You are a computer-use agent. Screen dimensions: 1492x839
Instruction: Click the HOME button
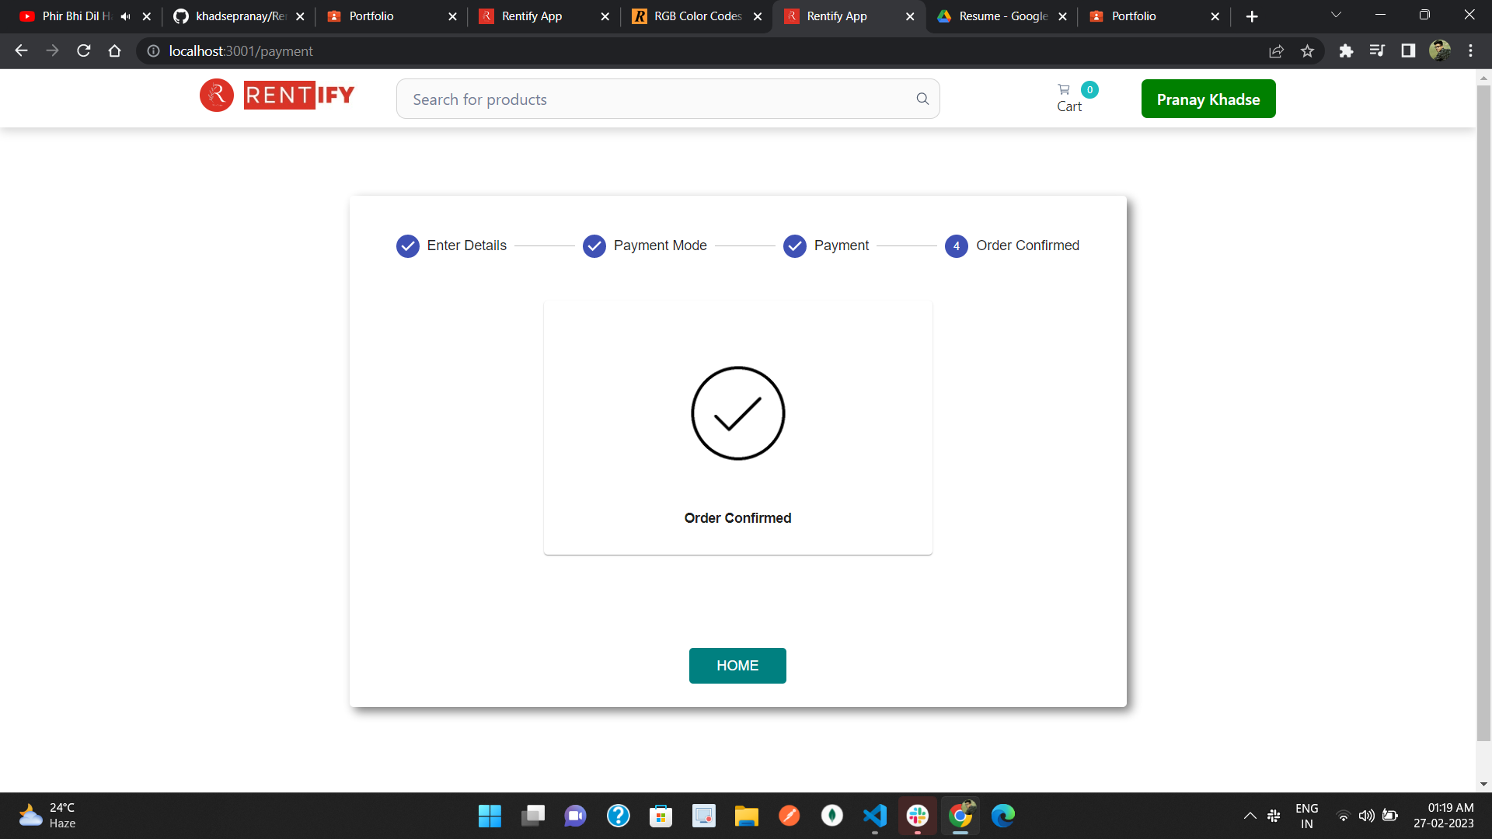pyautogui.click(x=737, y=666)
